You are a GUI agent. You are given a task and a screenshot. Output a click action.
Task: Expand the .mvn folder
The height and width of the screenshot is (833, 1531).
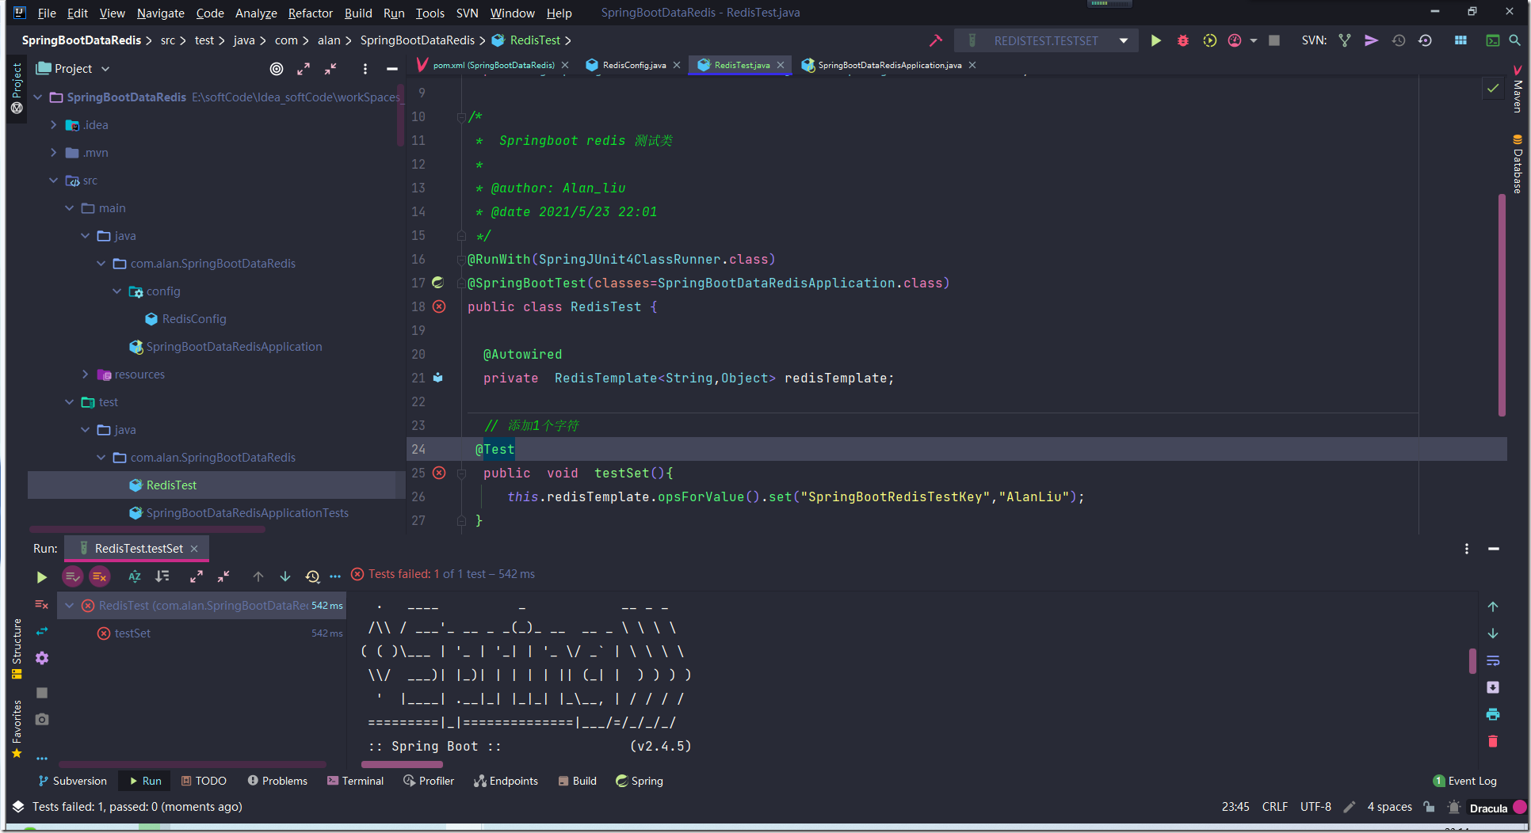(x=53, y=153)
